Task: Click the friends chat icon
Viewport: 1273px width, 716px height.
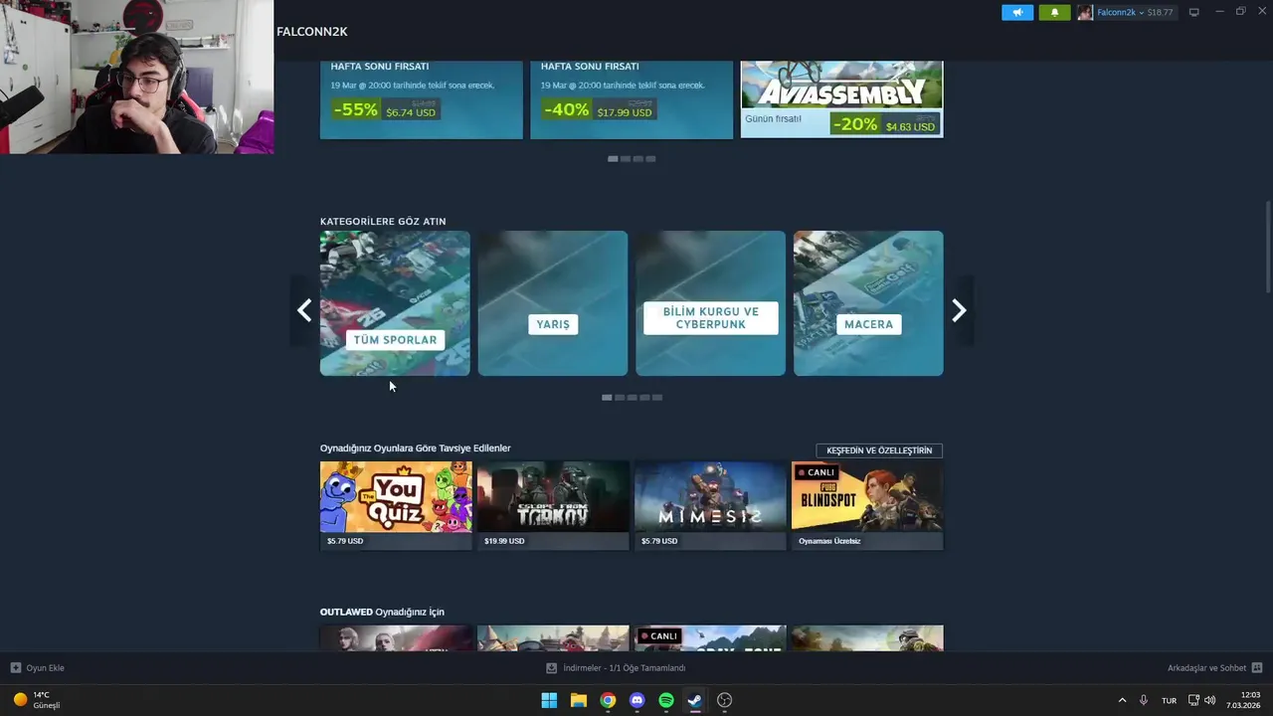Action: [1257, 668]
